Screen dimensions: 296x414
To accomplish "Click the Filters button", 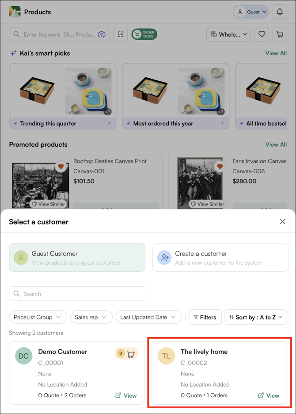I will click(x=205, y=317).
